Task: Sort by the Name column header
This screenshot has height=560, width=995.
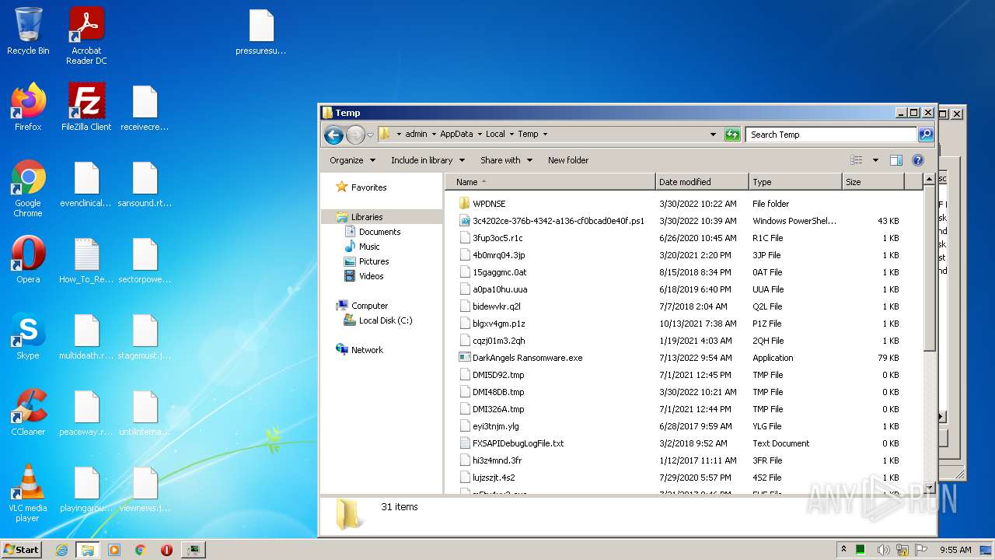Action: pyautogui.click(x=550, y=182)
